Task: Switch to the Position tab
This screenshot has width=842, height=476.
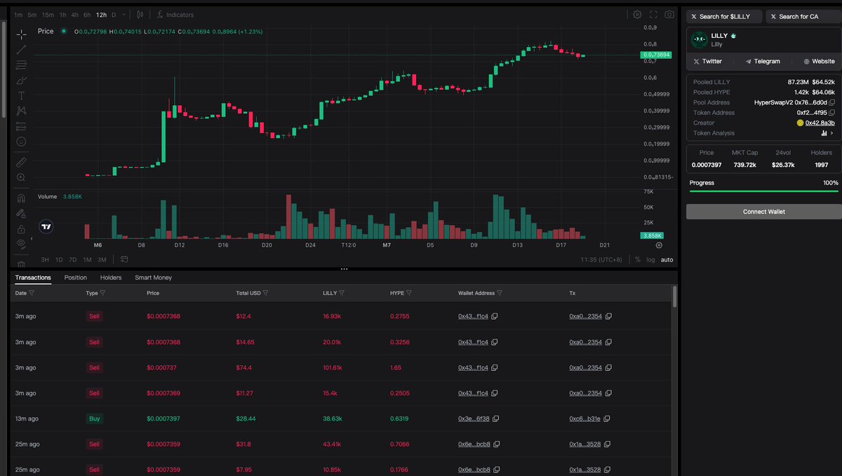Action: coord(76,278)
